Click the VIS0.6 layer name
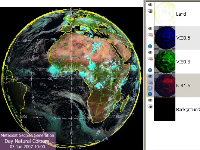This screenshot has height=150, width=200. pos(183,38)
